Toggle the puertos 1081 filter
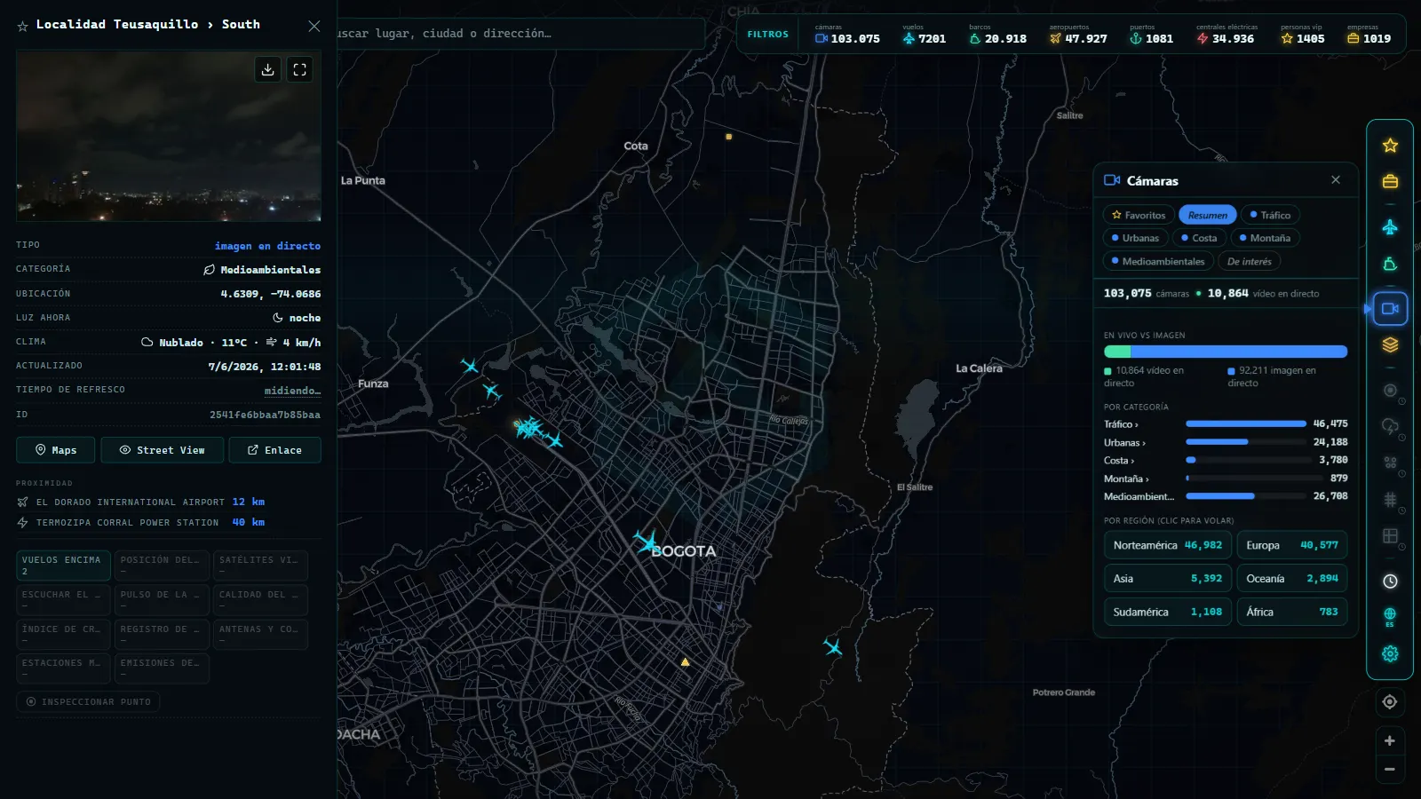1421x799 pixels. pos(1151,35)
